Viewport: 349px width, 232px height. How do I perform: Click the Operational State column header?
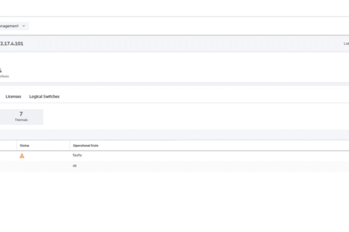pos(86,146)
